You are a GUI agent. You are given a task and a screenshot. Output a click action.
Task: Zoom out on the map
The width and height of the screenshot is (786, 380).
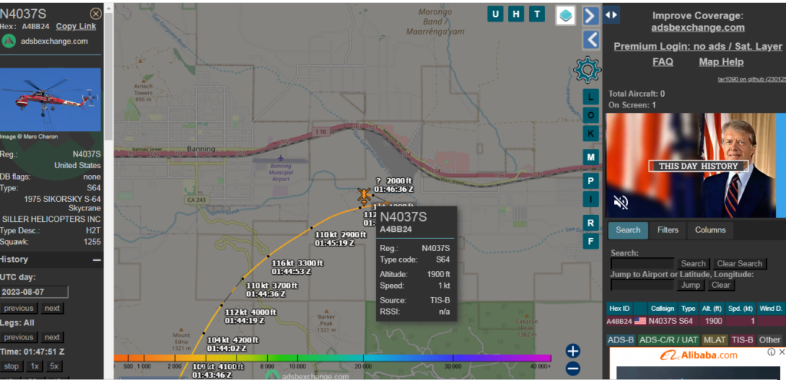click(x=573, y=368)
